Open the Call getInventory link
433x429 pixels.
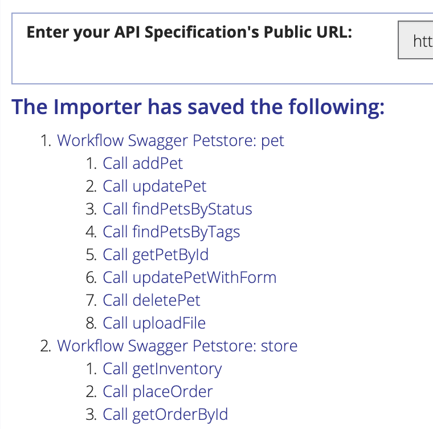[162, 369]
